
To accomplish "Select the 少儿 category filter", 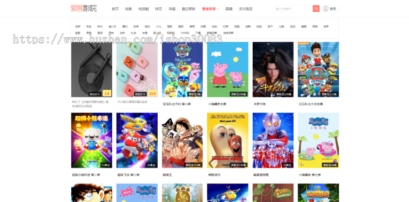I will tap(158, 27).
